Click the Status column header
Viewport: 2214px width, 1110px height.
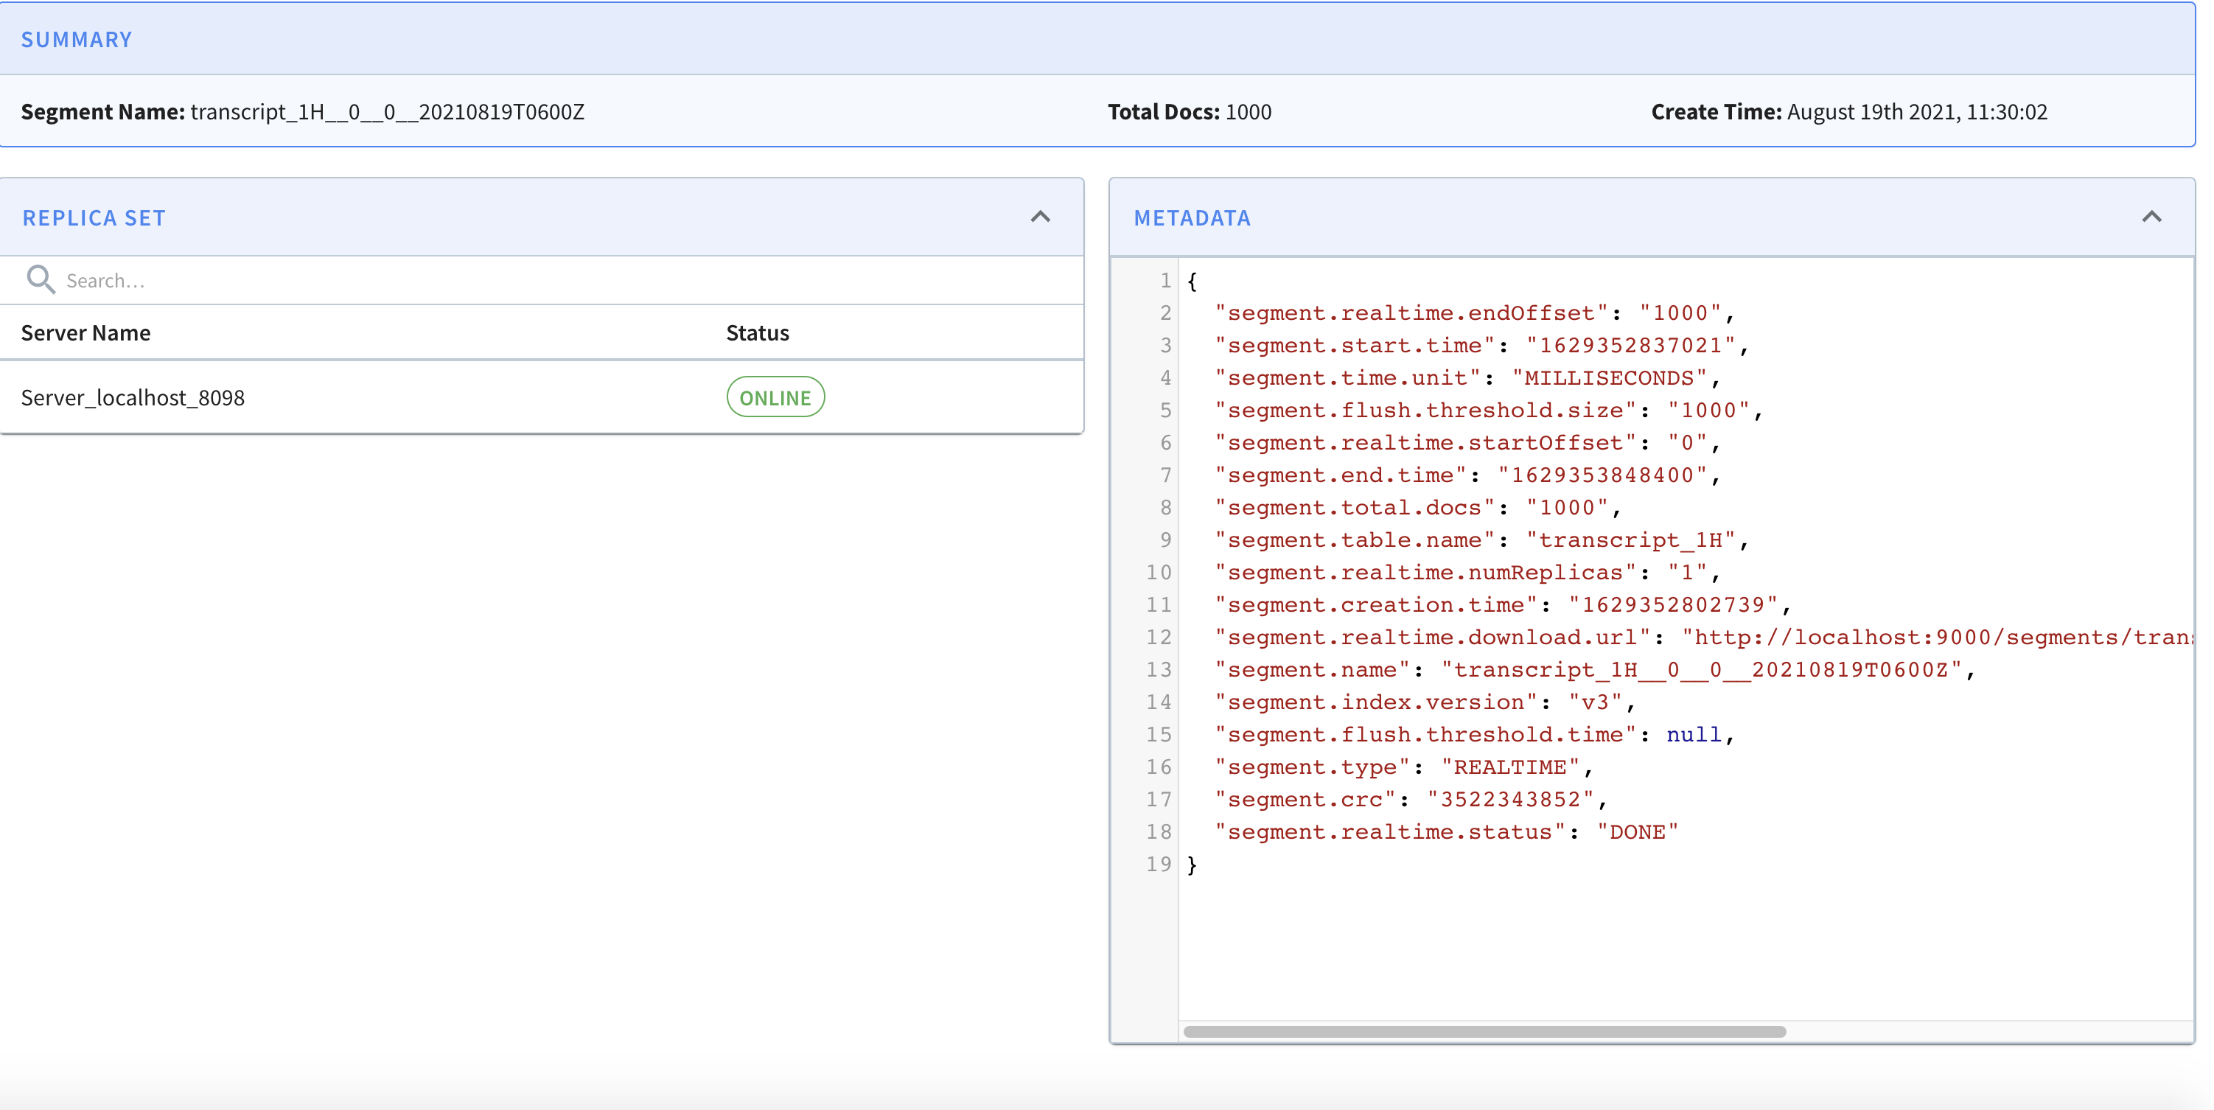click(x=757, y=332)
